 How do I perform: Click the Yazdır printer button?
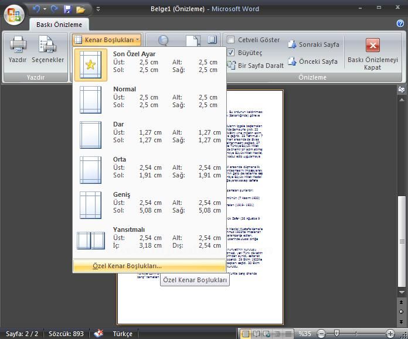point(18,49)
